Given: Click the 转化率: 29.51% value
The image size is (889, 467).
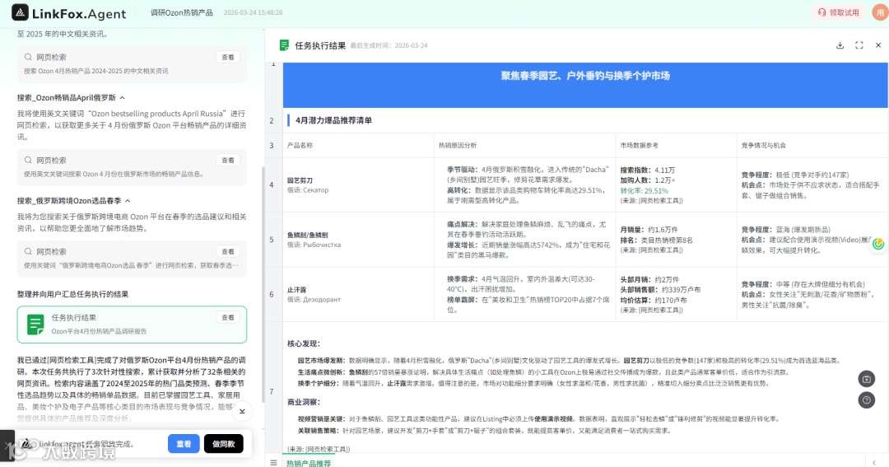Looking at the screenshot, I should click(x=644, y=190).
